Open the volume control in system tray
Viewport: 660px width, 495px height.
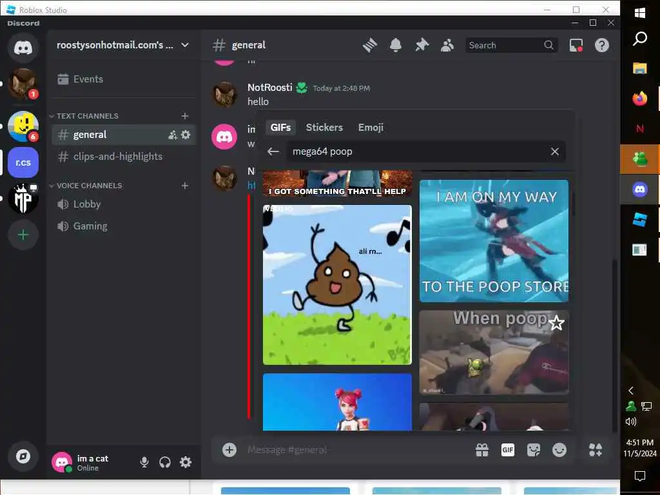(x=630, y=422)
